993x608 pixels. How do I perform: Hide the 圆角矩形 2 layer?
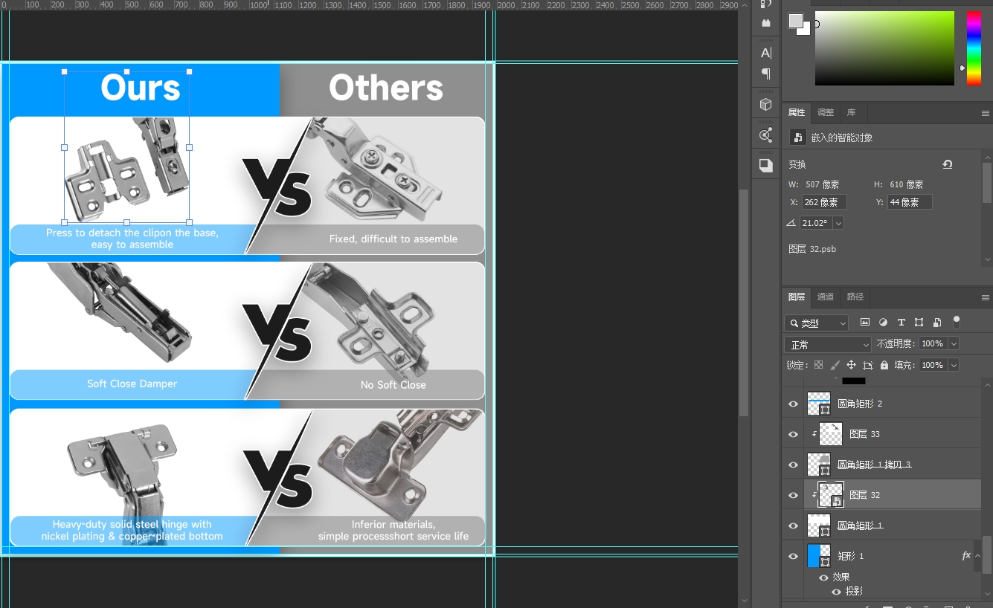pyautogui.click(x=793, y=404)
